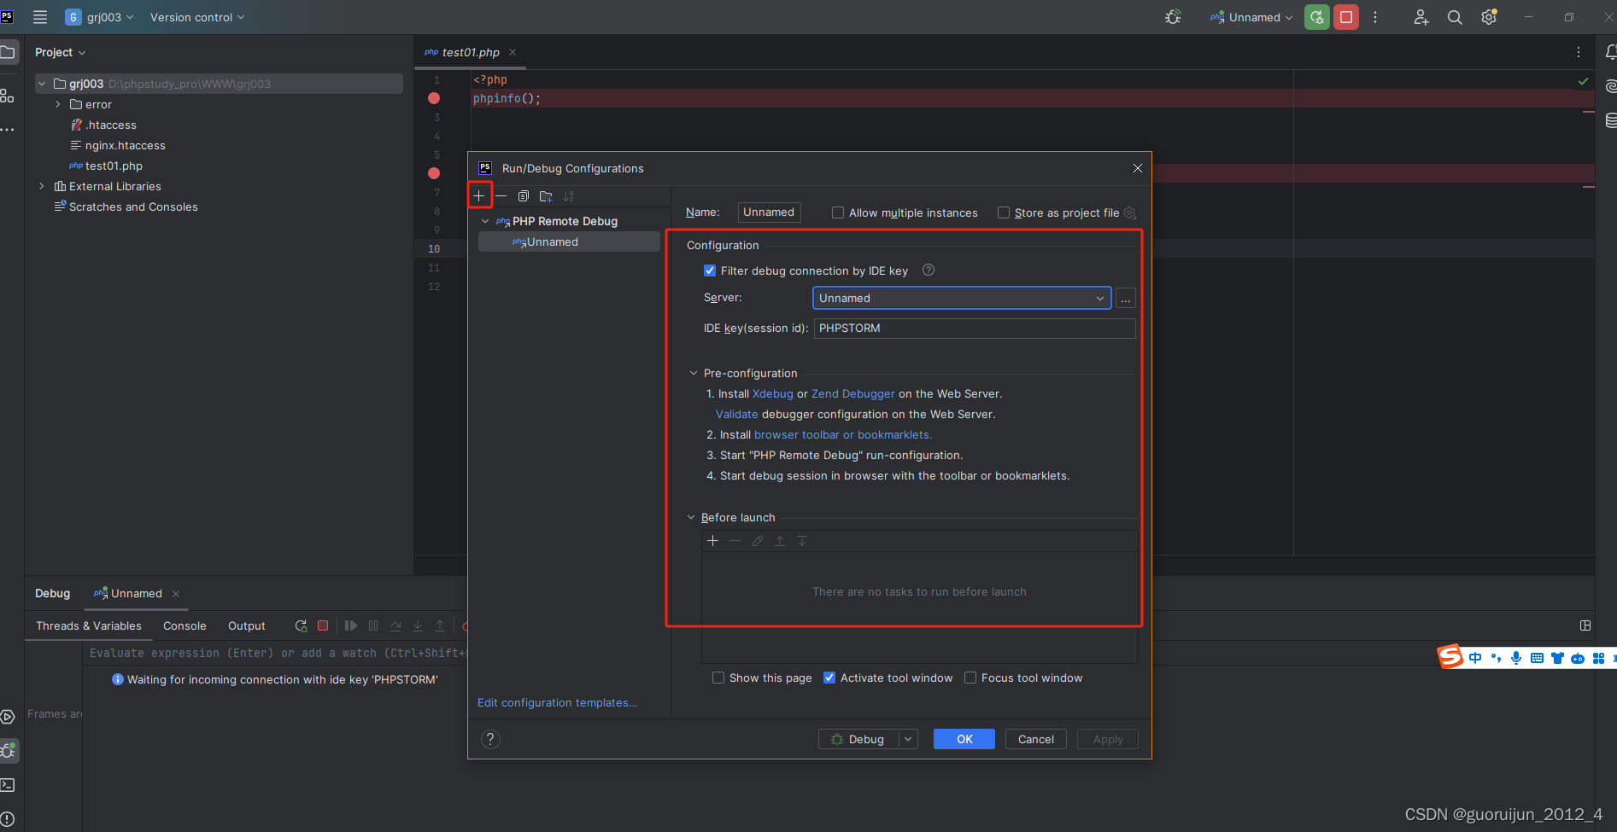Screen dimensions: 1617x832
Task: Switch to Threads & Variables tab
Action: tap(89, 626)
